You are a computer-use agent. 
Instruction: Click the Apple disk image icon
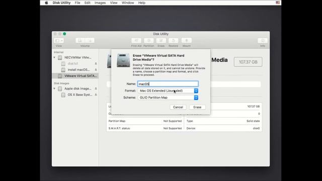point(60,88)
